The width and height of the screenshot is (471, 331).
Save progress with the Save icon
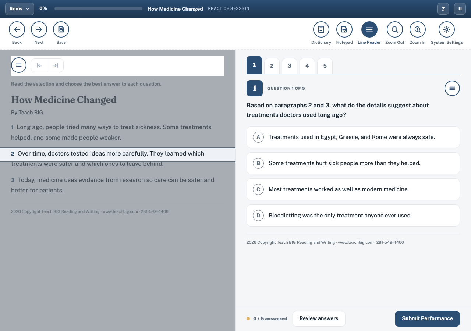[x=61, y=29]
